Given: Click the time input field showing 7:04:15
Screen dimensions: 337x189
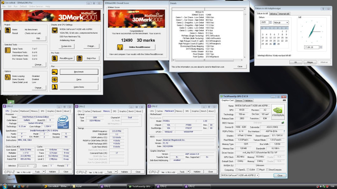Looking at the screenshot, I should tap(312, 47).
